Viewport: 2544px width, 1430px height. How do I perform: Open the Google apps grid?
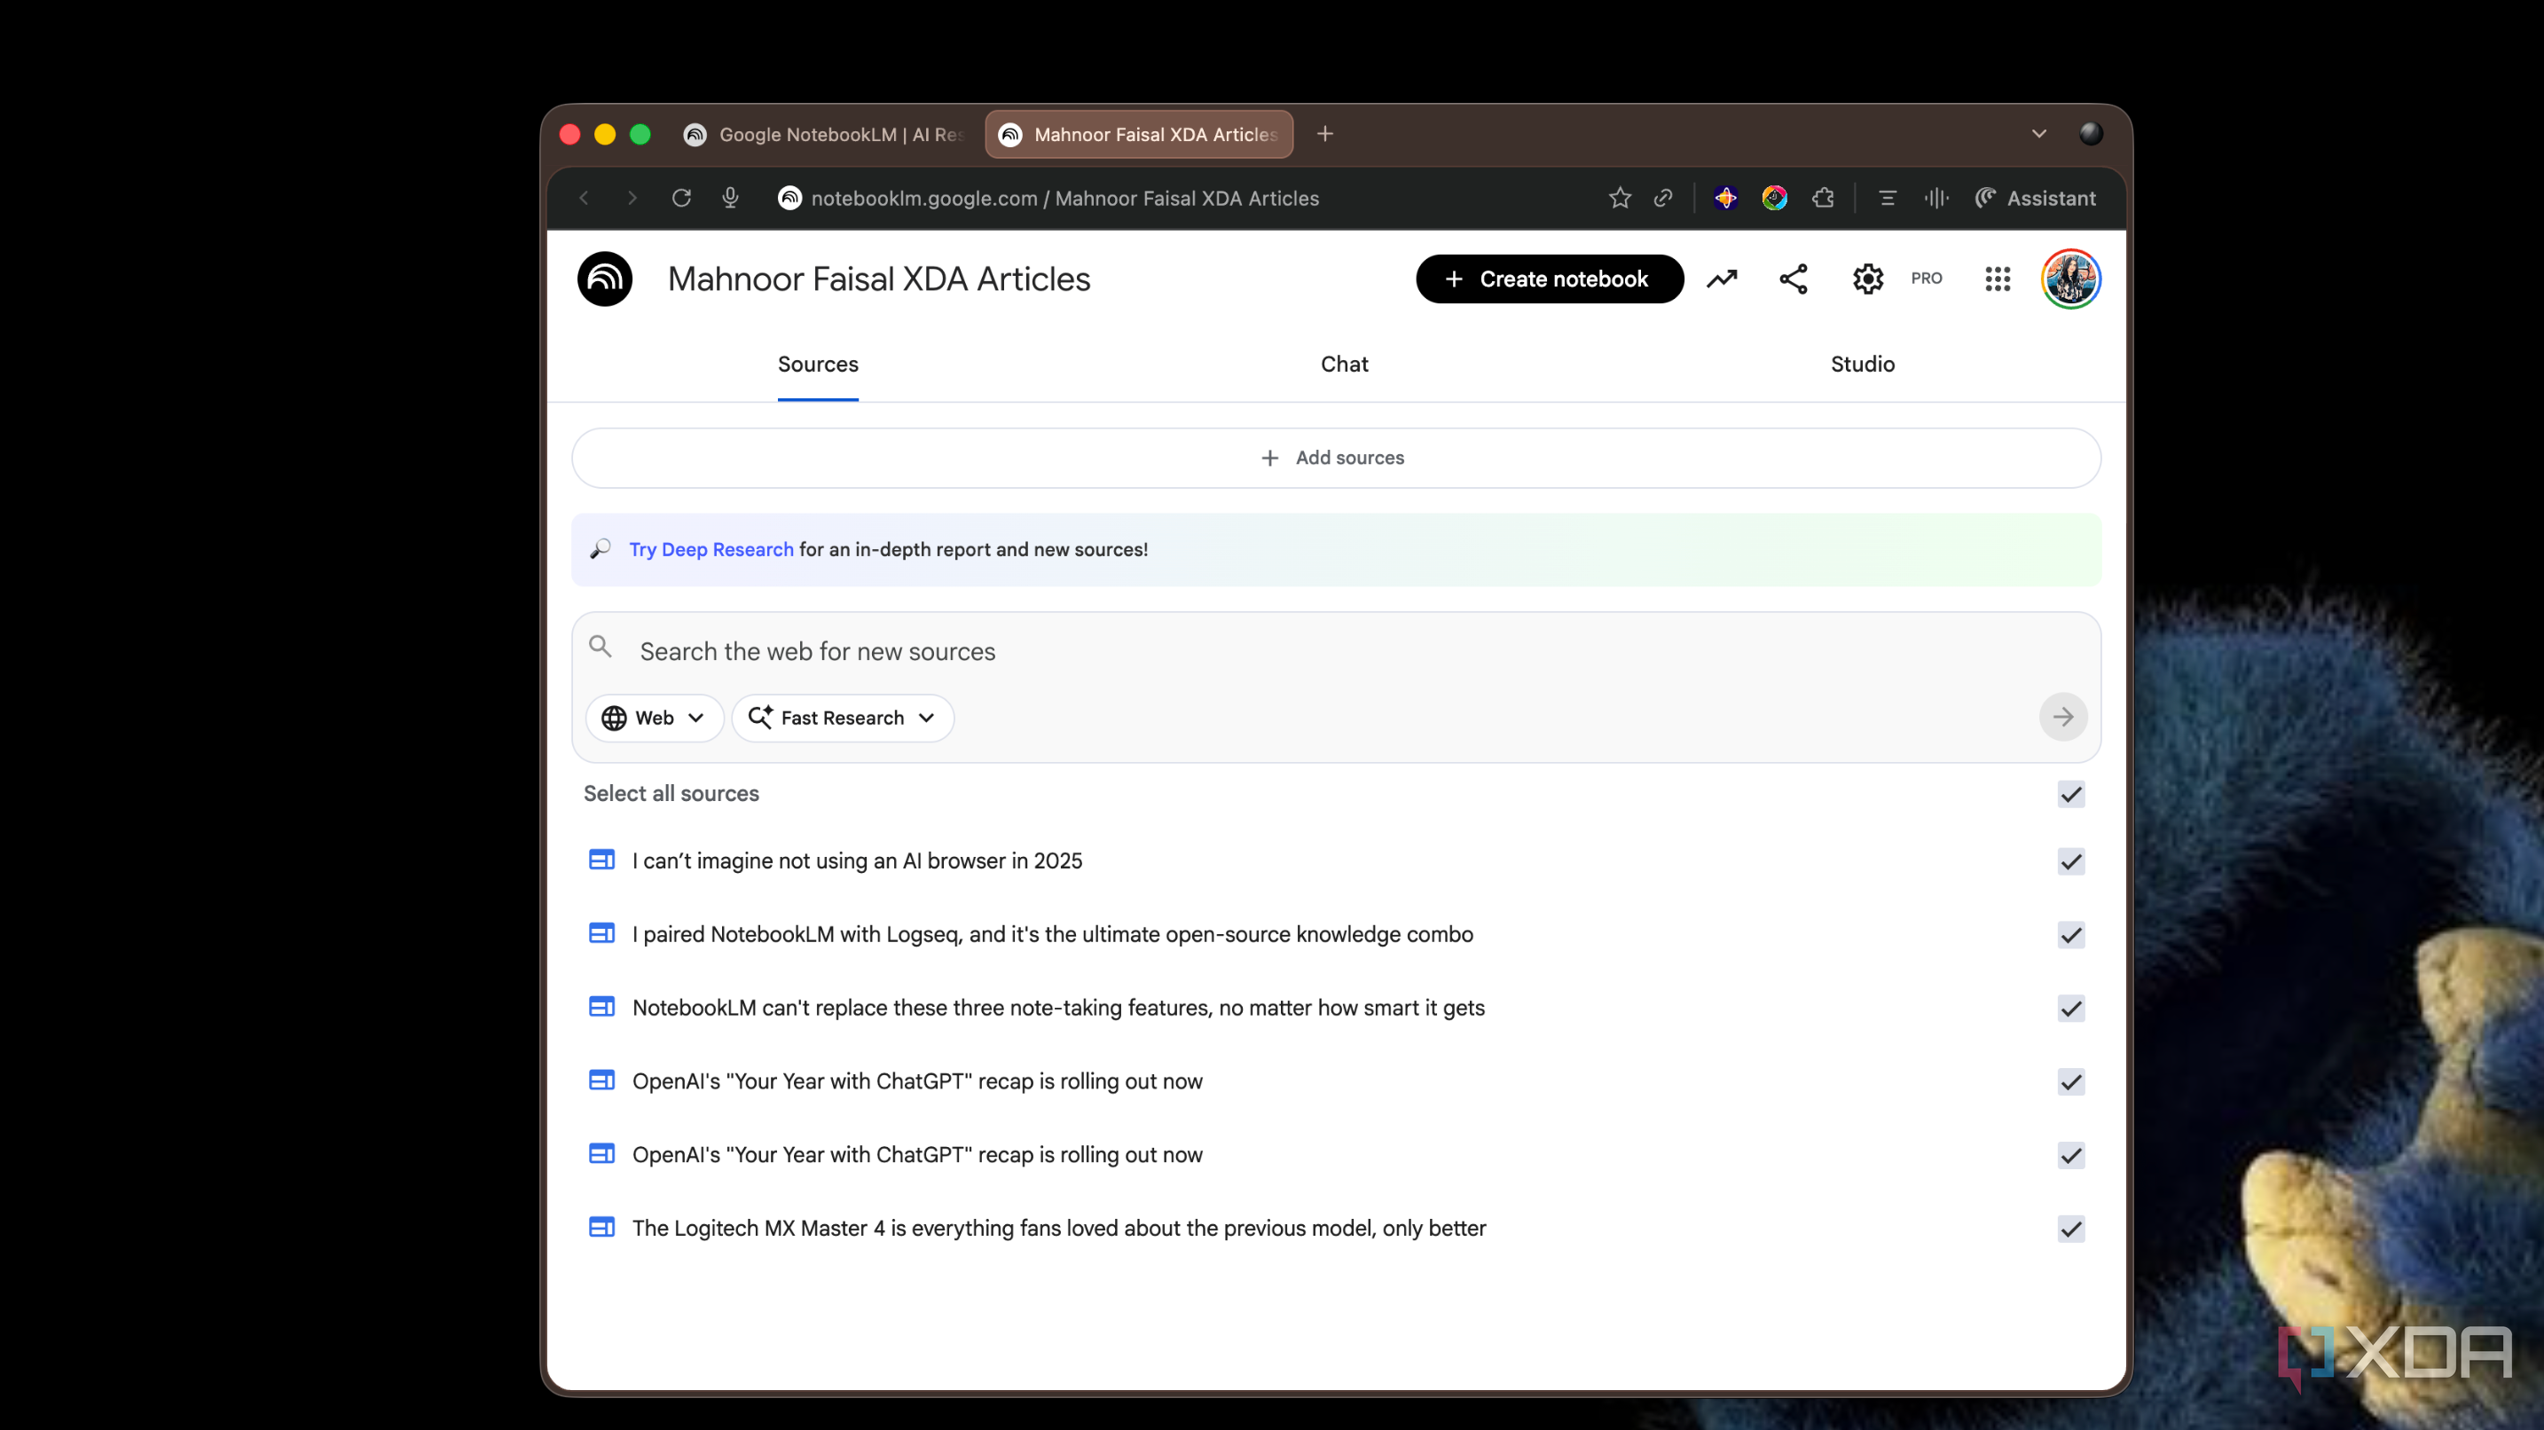(x=1997, y=279)
